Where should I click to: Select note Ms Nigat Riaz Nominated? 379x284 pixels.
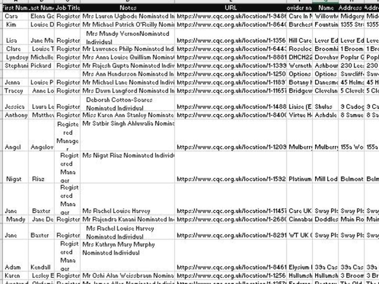point(127,167)
